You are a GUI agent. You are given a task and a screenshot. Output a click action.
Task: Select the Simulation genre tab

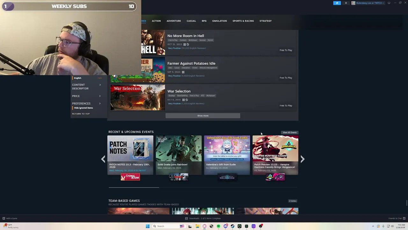tap(220, 21)
